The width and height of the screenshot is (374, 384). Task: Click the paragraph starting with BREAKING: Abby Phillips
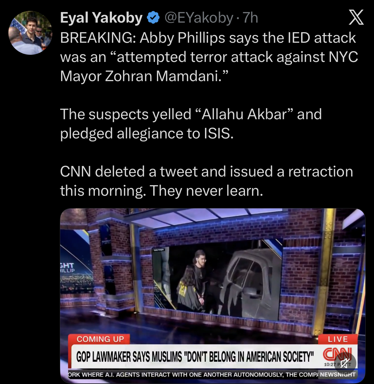[209, 57]
